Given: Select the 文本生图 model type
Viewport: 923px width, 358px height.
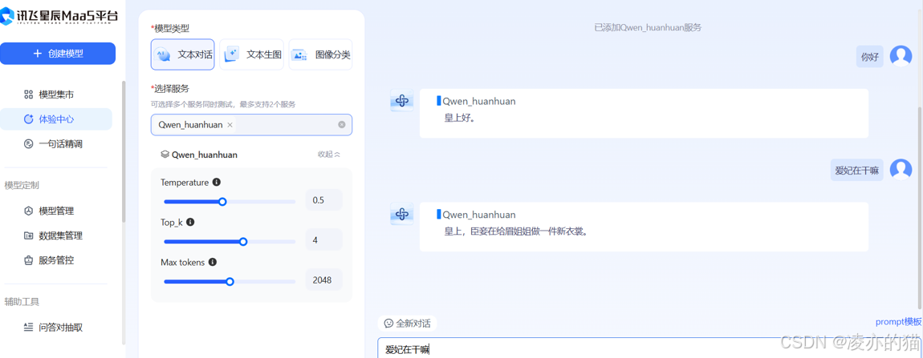Looking at the screenshot, I should [251, 54].
